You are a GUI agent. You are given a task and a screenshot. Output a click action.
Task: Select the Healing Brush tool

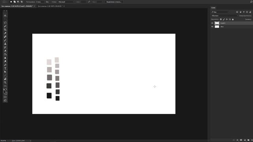click(5, 37)
